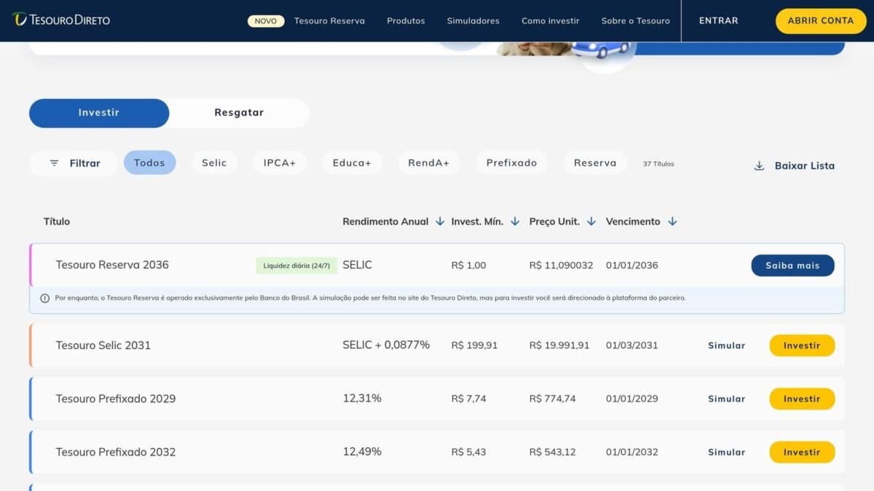Image resolution: width=874 pixels, height=491 pixels.
Task: Open the Produtos menu
Action: coord(406,21)
